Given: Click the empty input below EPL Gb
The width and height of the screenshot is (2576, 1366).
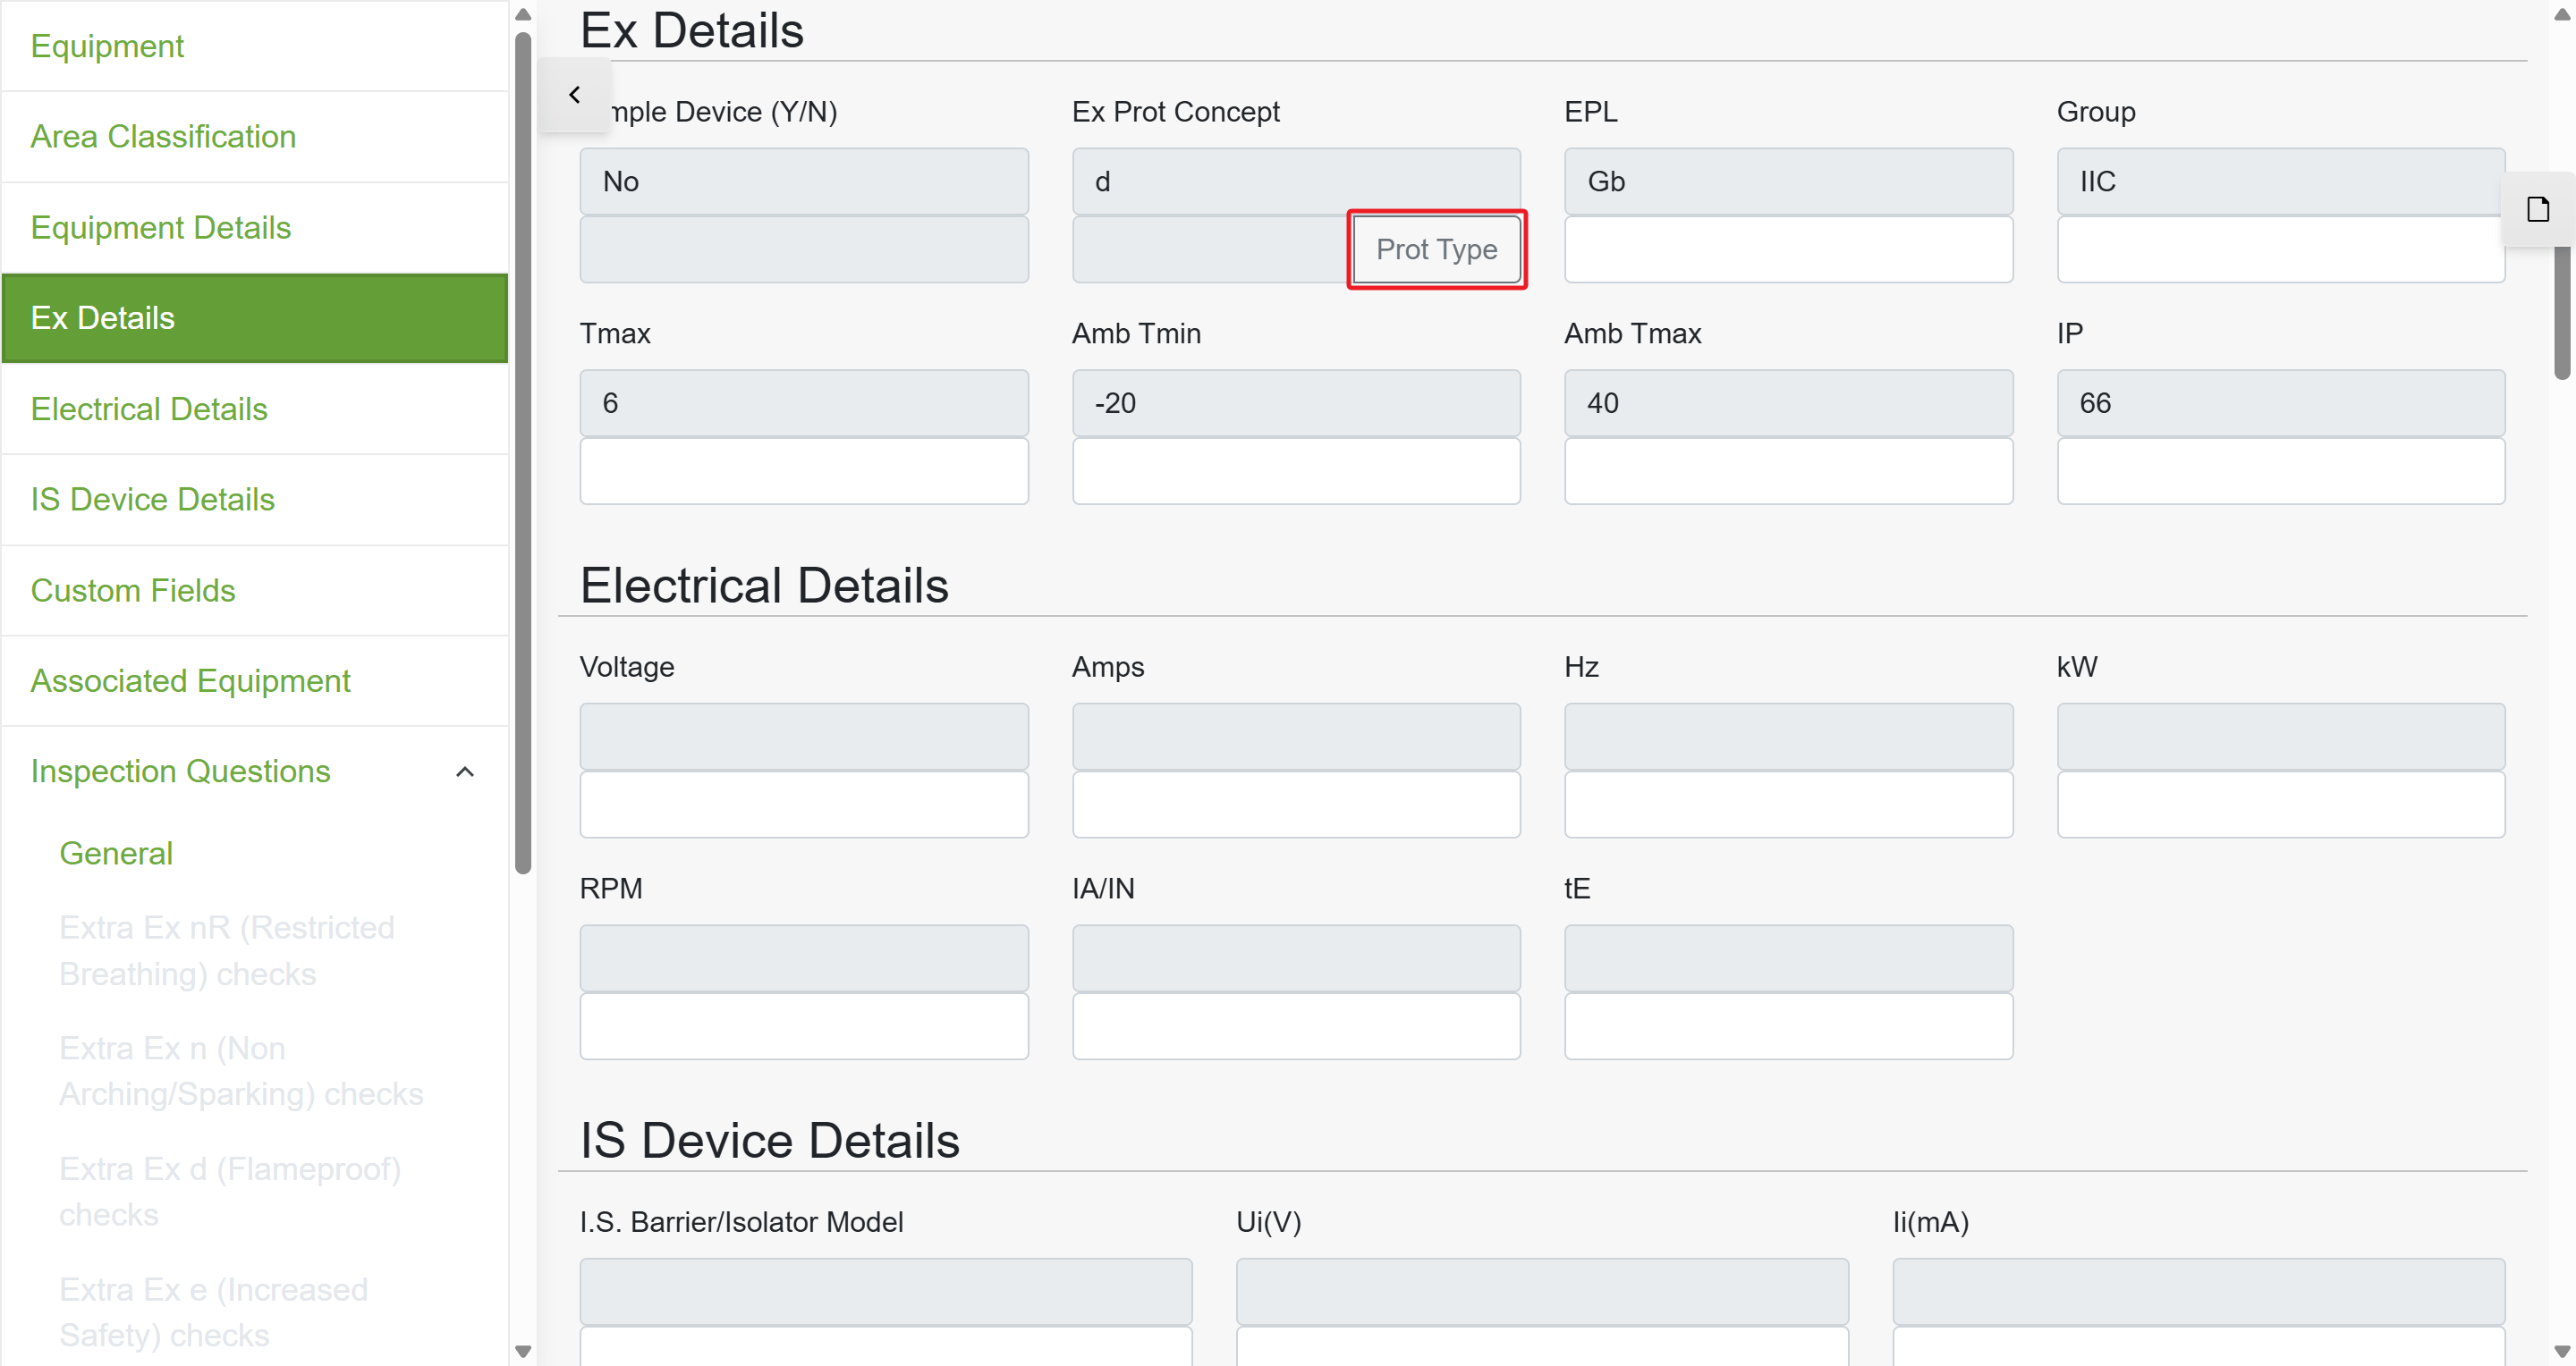Looking at the screenshot, I should pos(1788,249).
